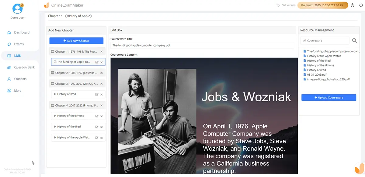Click the Add New Chapter button
This screenshot has height=177, width=365.
(x=76, y=41)
